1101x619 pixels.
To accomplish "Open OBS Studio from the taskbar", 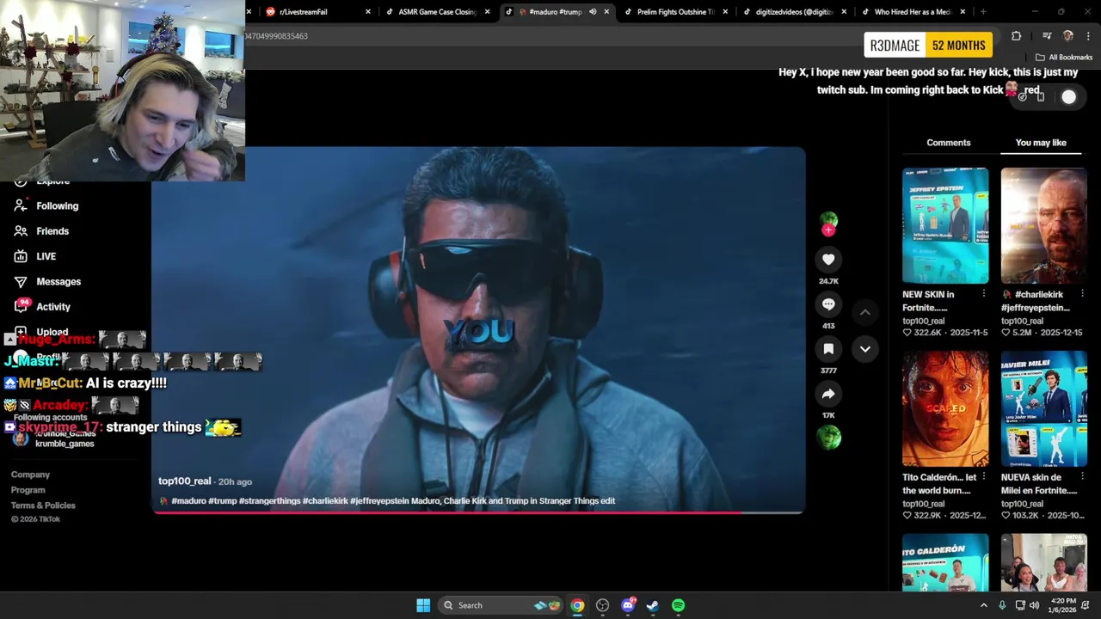I will (602, 605).
